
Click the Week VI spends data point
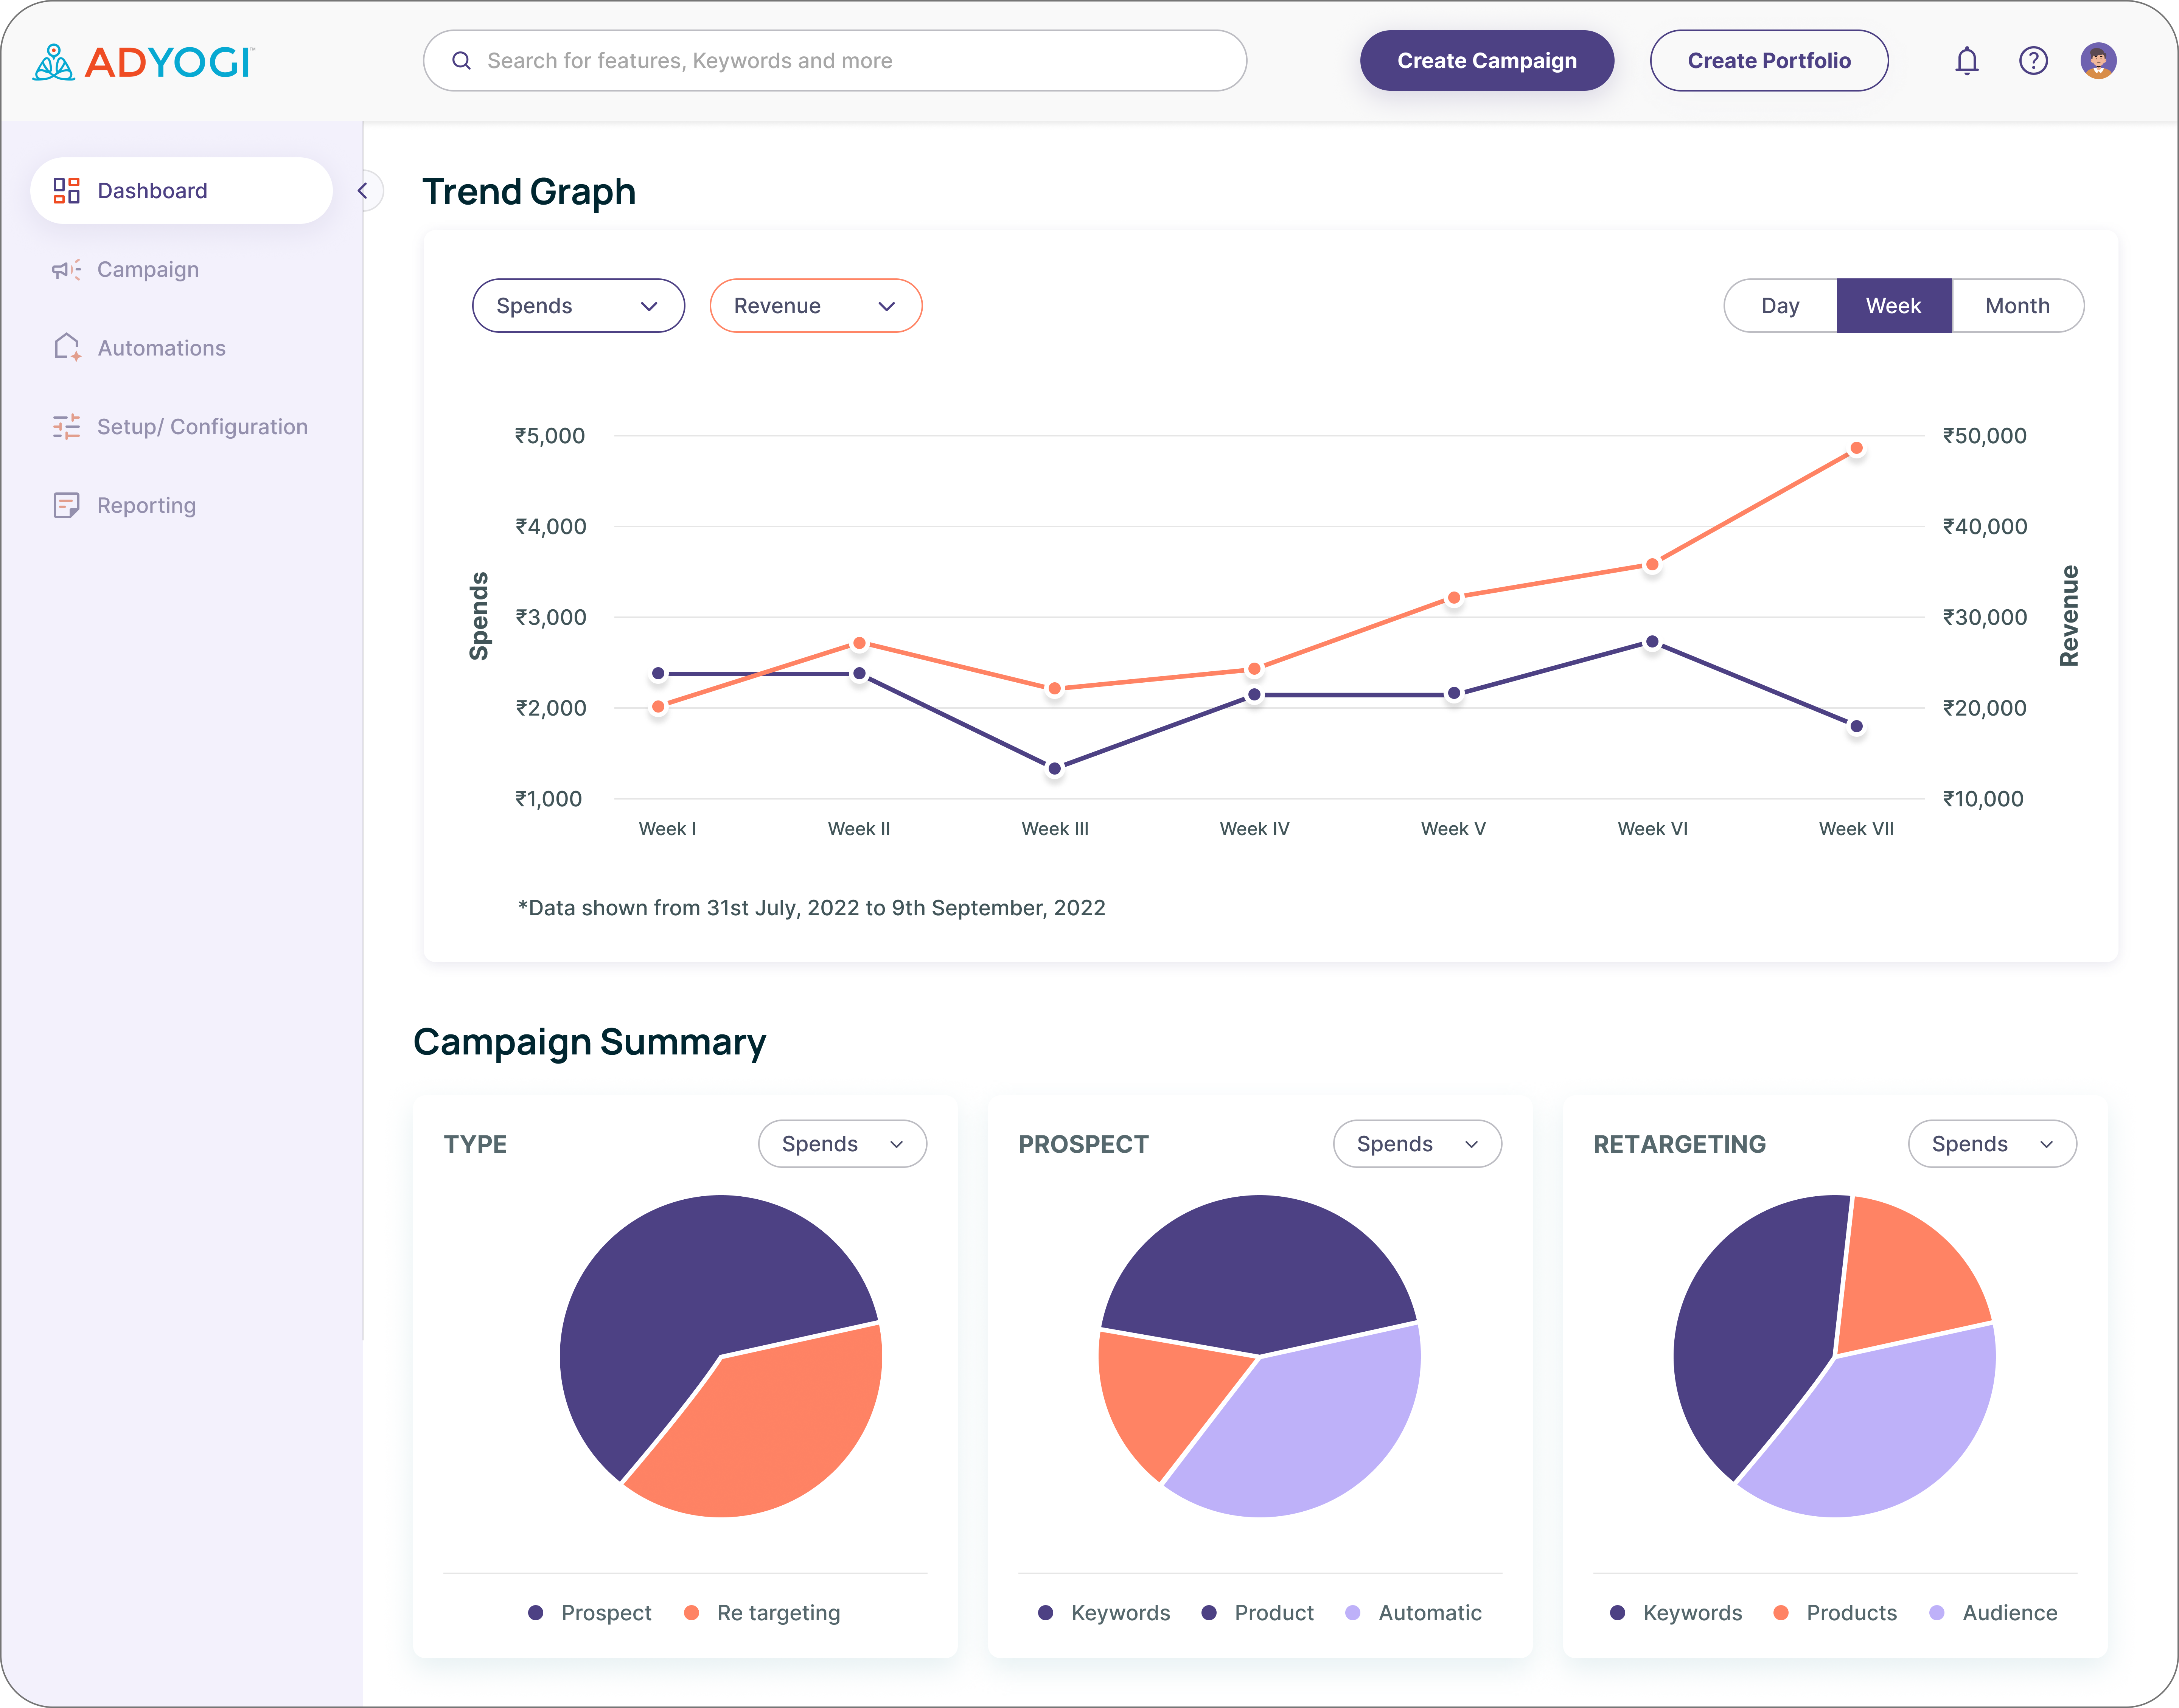(1652, 642)
